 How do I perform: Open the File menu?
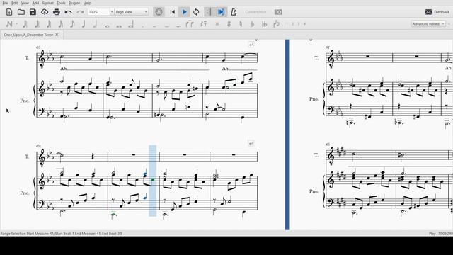[5, 3]
